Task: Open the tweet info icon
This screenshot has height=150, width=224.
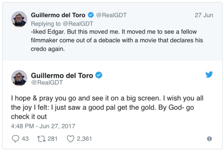Action: pos(209,139)
